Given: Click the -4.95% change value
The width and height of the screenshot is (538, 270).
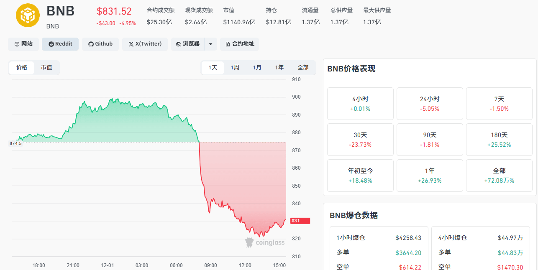Looking at the screenshot, I should point(128,23).
